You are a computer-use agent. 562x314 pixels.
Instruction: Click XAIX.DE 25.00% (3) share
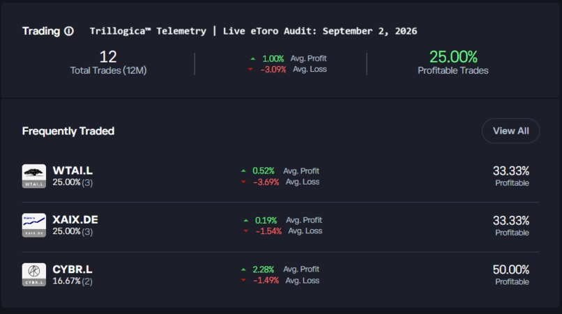coord(73,232)
